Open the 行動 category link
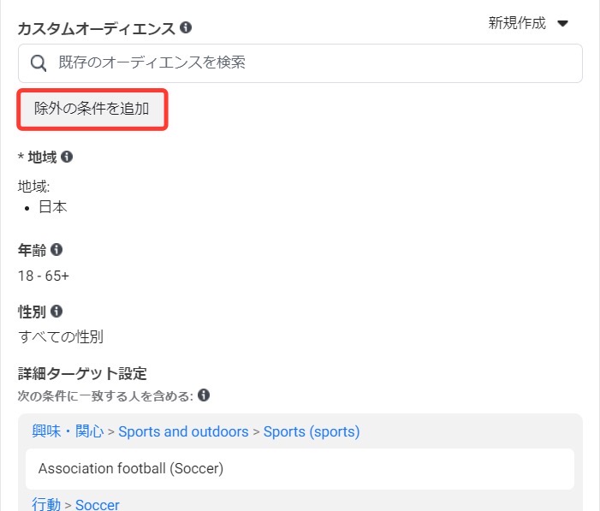Viewport: 600px width, 511px height. [x=46, y=504]
